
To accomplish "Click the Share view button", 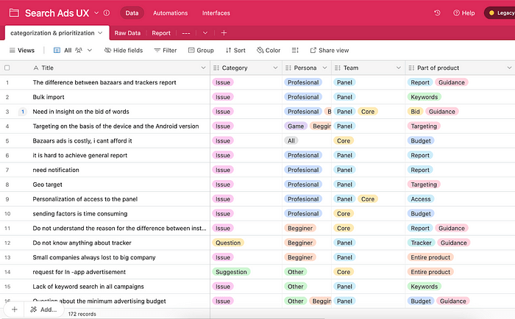I will [329, 50].
